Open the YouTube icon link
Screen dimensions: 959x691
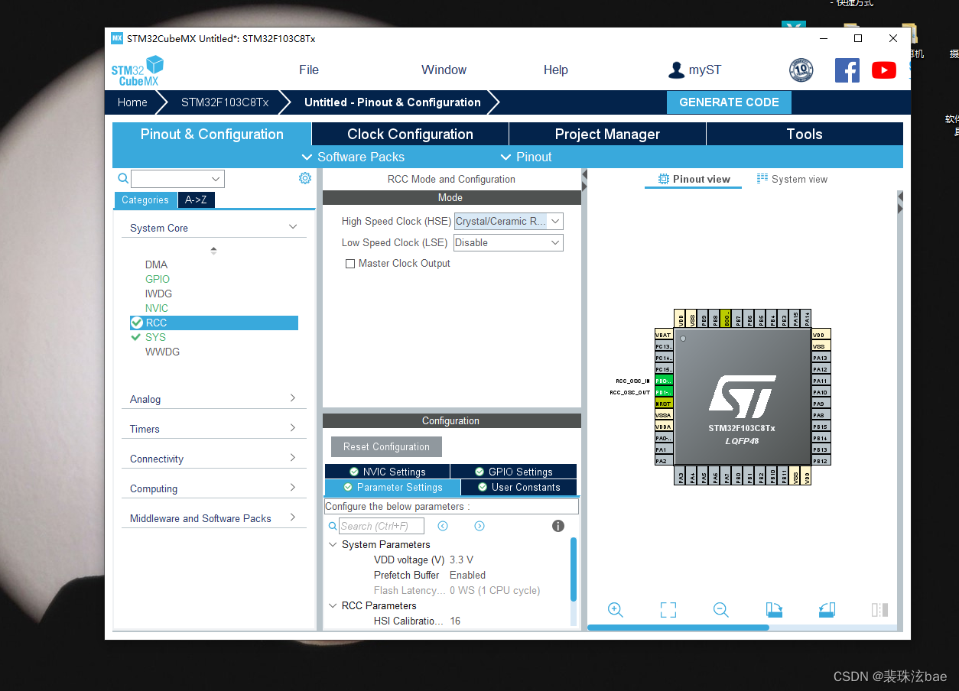point(884,70)
